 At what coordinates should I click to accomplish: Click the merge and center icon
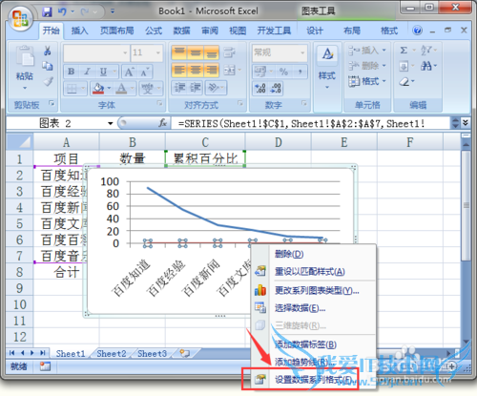pyautogui.click(x=229, y=70)
